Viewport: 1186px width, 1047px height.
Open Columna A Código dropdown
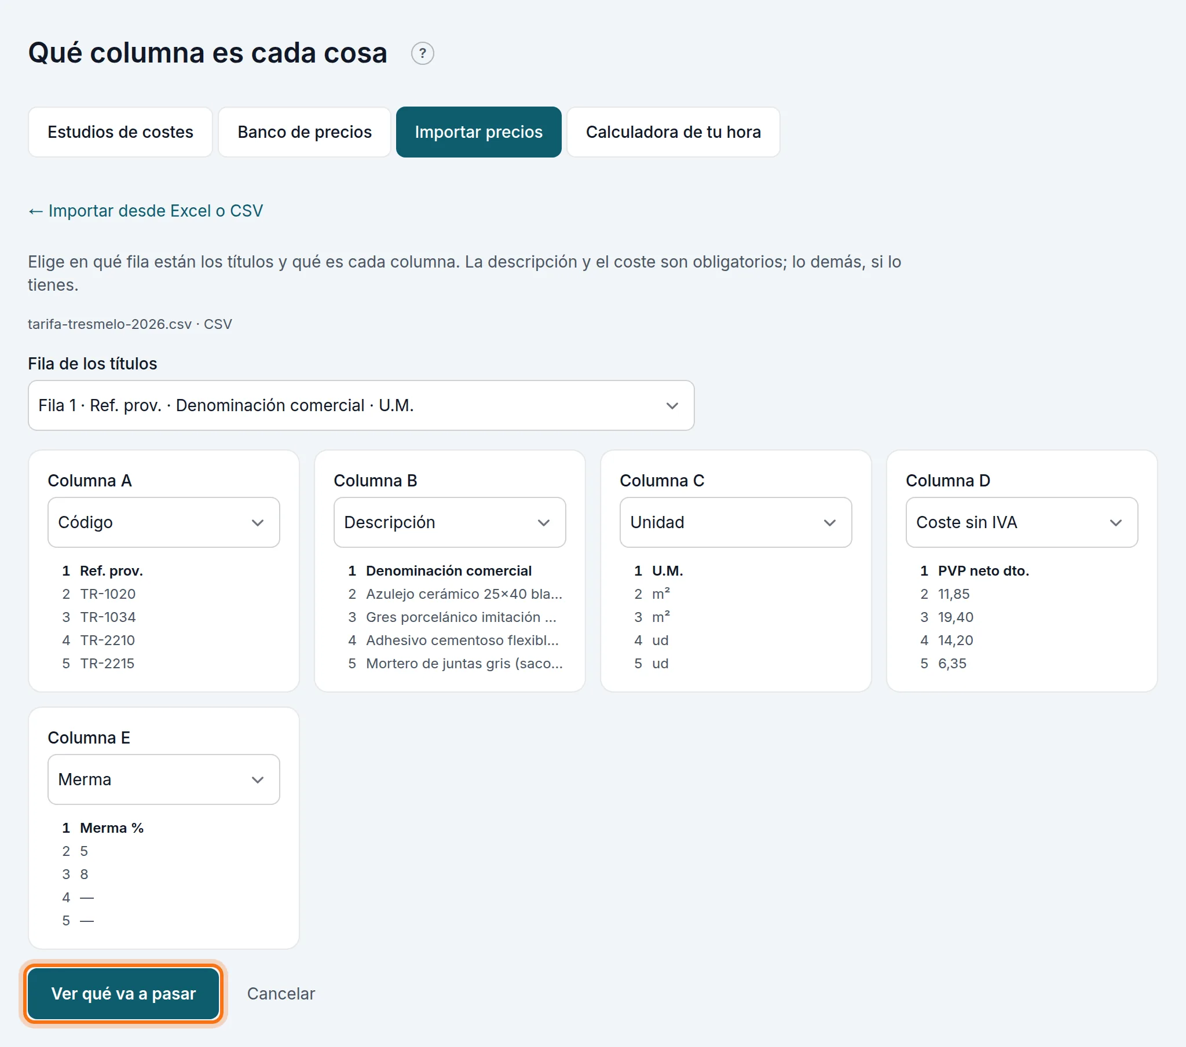coord(164,522)
